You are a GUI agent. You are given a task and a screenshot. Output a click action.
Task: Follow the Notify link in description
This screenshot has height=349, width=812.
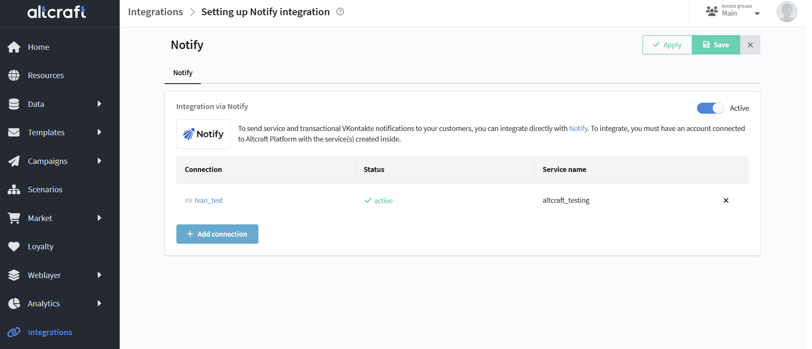point(578,128)
